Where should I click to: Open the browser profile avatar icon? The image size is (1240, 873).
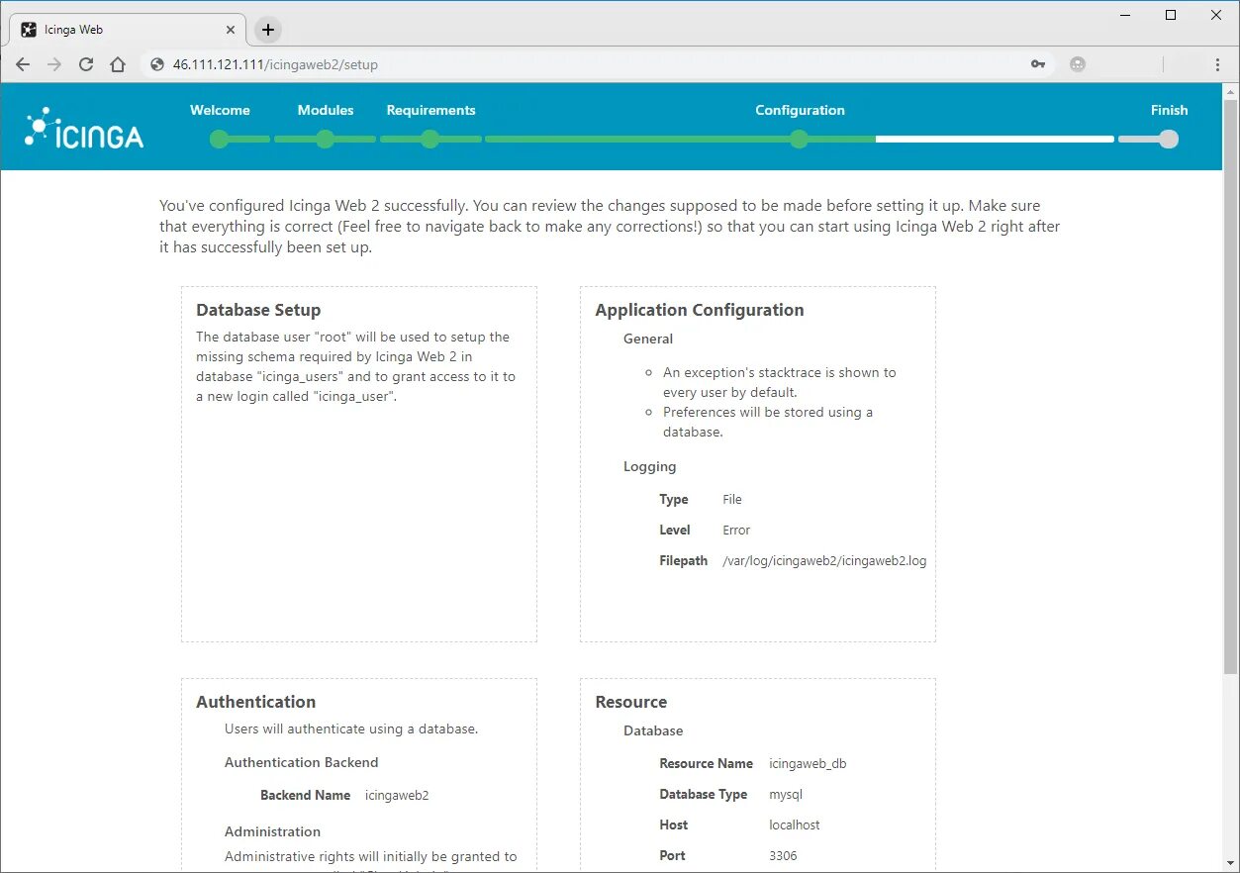1078,64
